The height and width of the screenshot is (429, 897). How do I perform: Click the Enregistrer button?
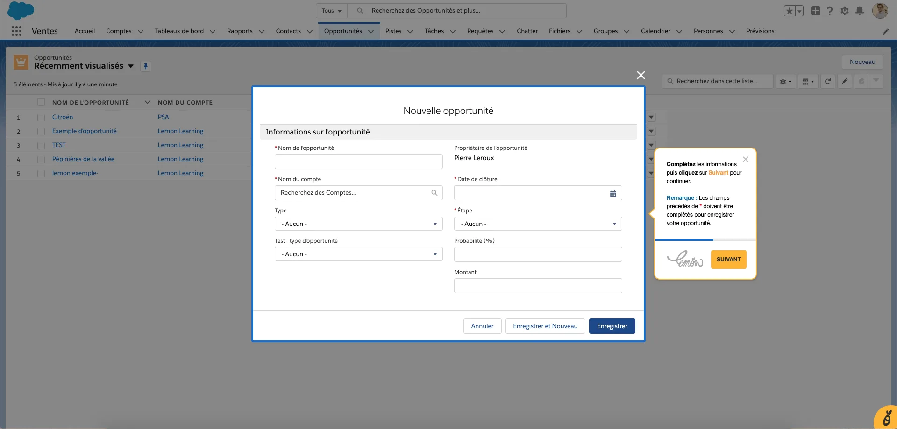(x=612, y=326)
